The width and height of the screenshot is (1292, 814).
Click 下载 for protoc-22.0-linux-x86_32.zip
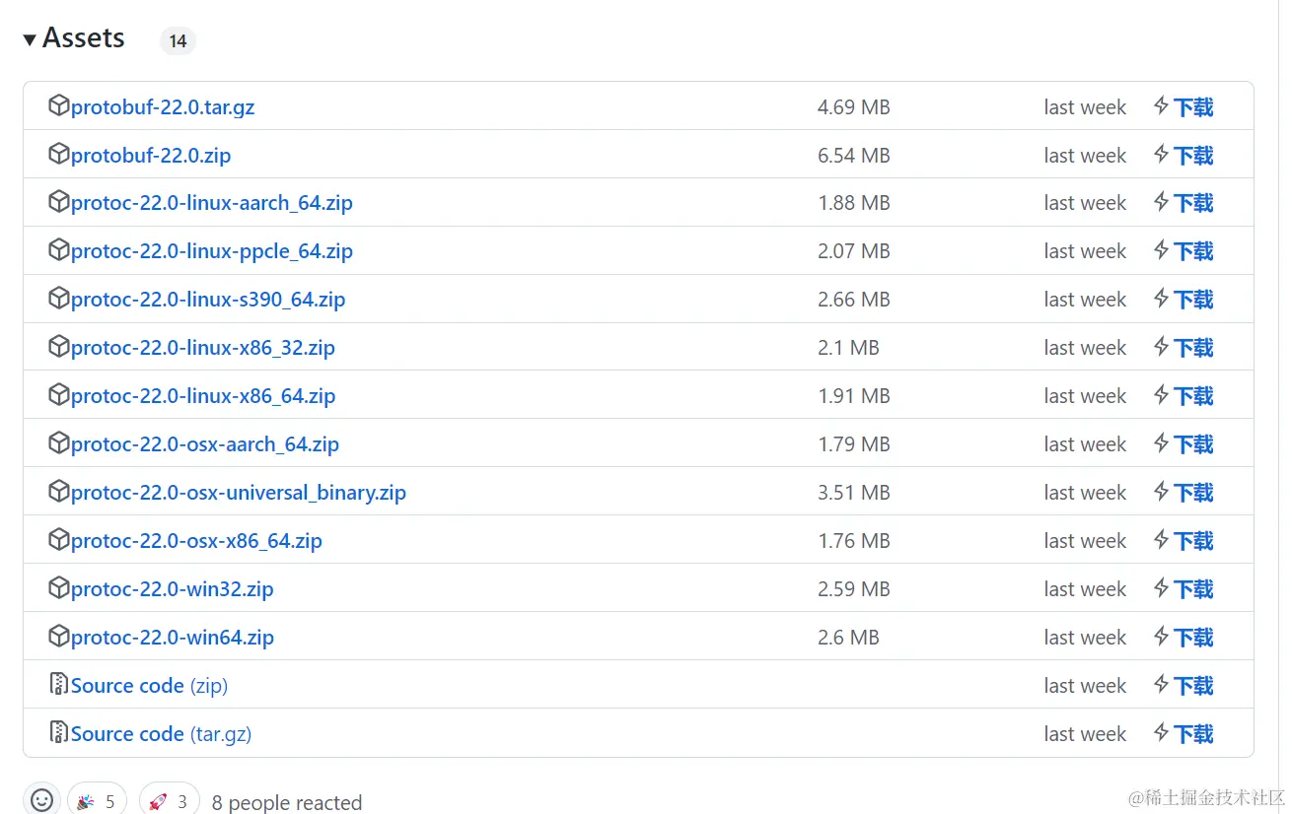[1193, 348]
